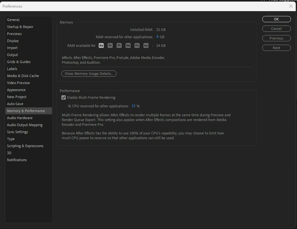Click the 8 GB reserved RAM value
Viewport: 297px width, 229px height.
point(157,37)
